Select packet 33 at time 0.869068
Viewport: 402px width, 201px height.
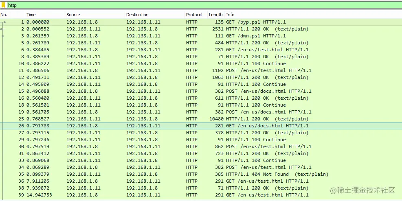(201, 160)
